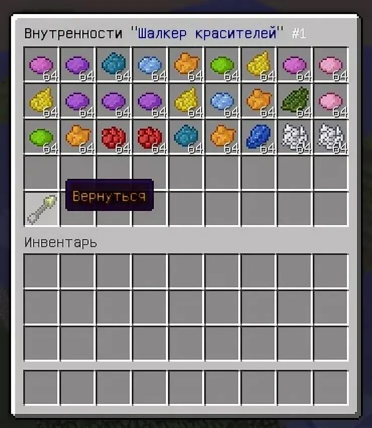Click the Шалкер красителей title text
The height and width of the screenshot is (428, 372).
[207, 33]
